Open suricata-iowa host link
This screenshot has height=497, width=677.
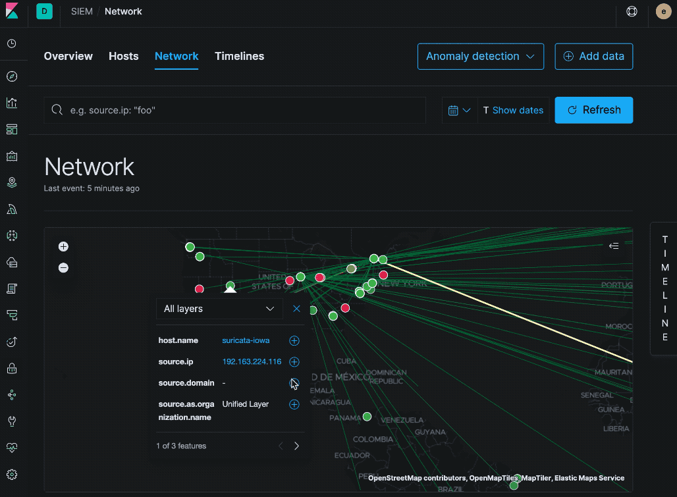point(246,340)
